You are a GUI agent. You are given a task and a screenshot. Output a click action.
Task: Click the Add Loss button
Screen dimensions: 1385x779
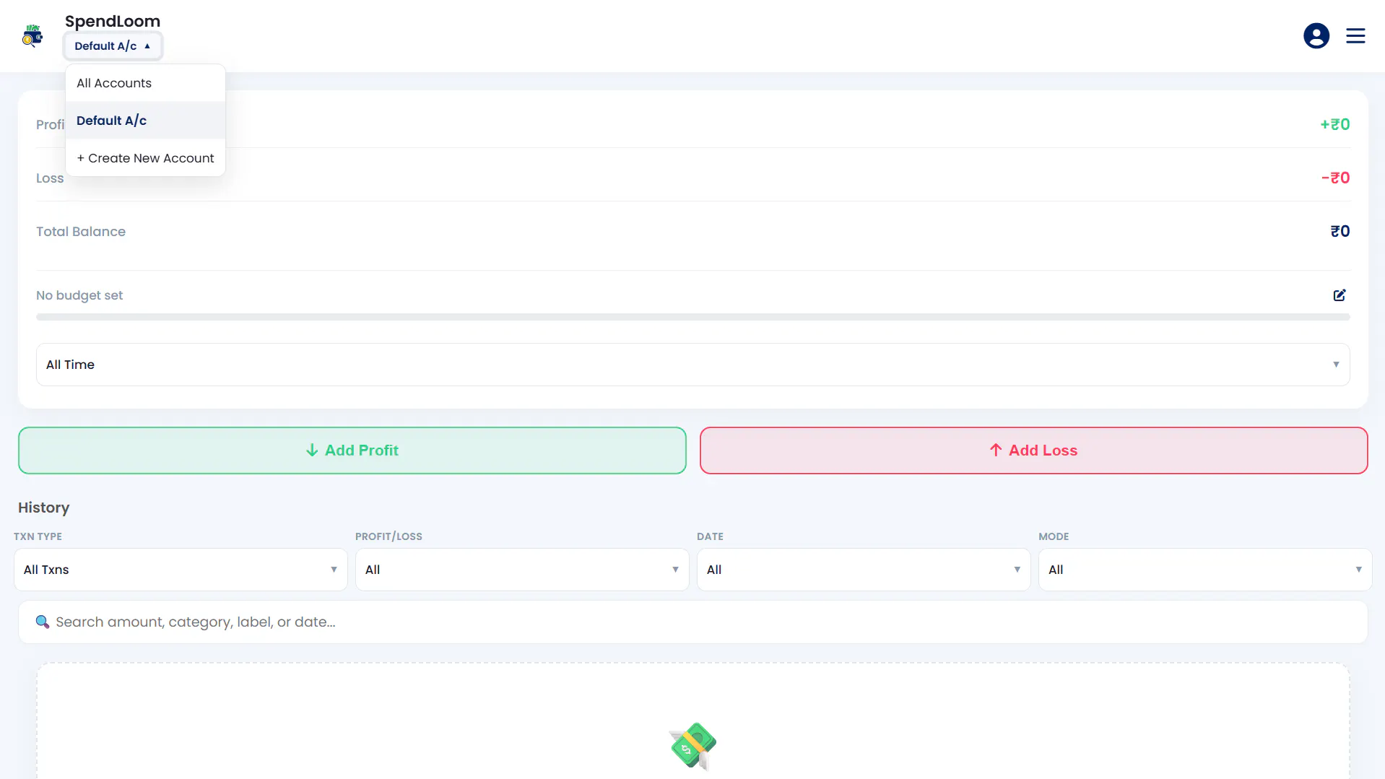1033,451
